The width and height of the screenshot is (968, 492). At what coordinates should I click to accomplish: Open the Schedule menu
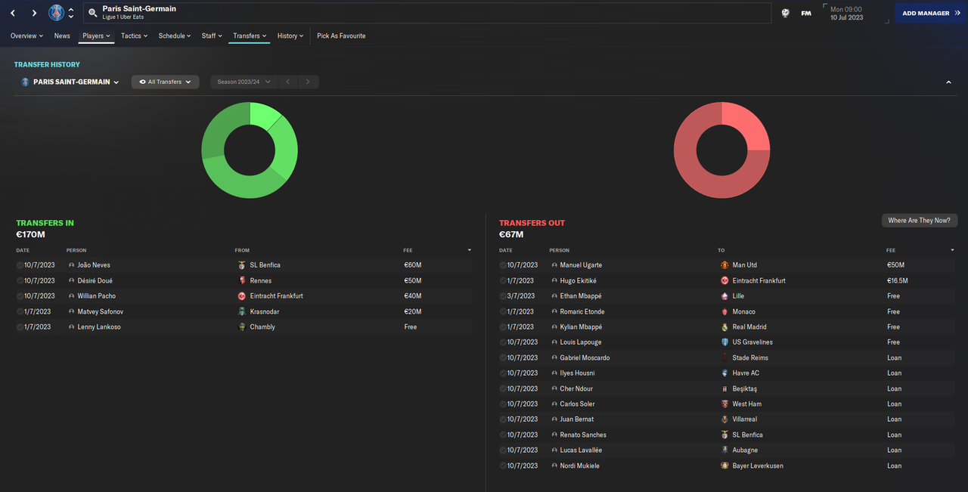point(175,36)
